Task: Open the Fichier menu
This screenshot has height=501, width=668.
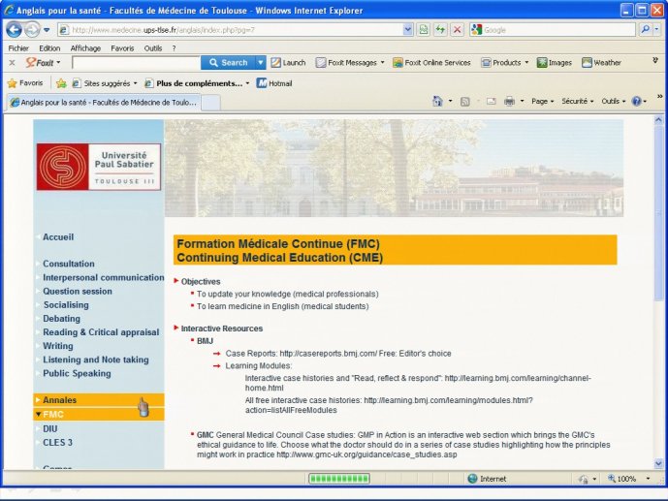Action: coord(18,48)
